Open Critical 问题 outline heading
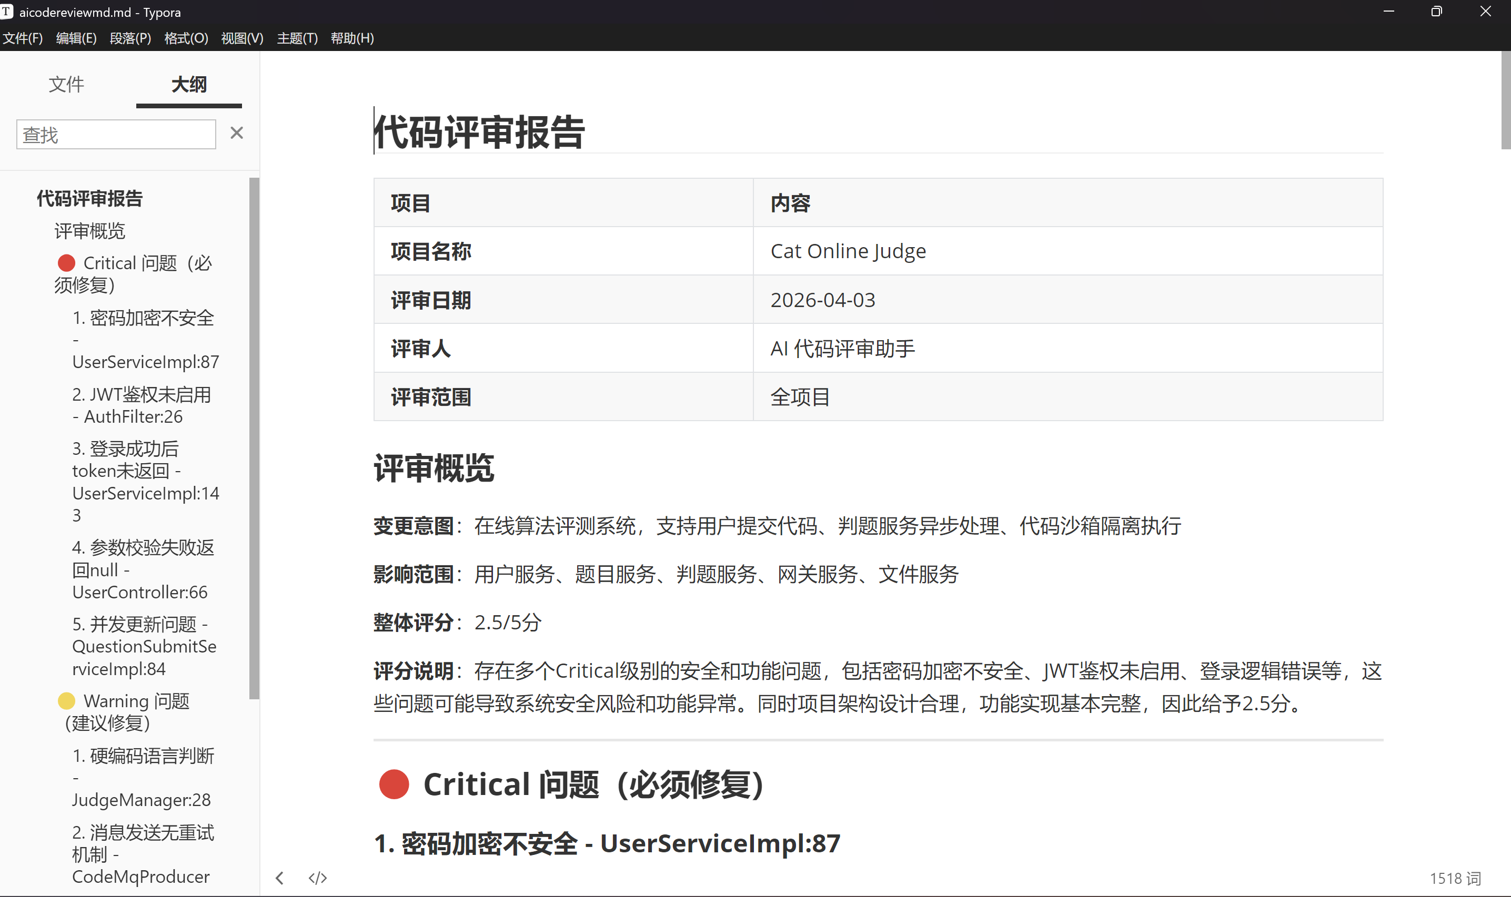Image resolution: width=1511 pixels, height=897 pixels. 133,274
